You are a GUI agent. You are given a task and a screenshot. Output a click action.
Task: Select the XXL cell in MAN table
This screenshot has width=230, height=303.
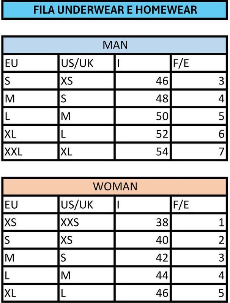pos(30,151)
